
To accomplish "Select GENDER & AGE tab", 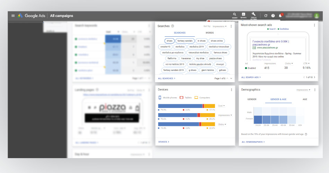I will 278,99.
